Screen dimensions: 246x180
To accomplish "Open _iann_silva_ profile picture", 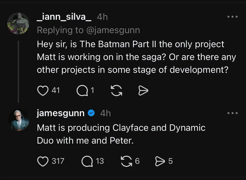I will pos(18,23).
